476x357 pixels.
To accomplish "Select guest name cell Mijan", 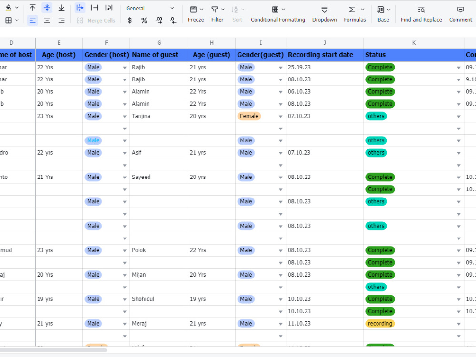I will tap(159, 275).
